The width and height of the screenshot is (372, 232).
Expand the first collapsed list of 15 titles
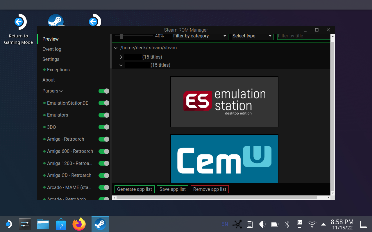(121, 57)
